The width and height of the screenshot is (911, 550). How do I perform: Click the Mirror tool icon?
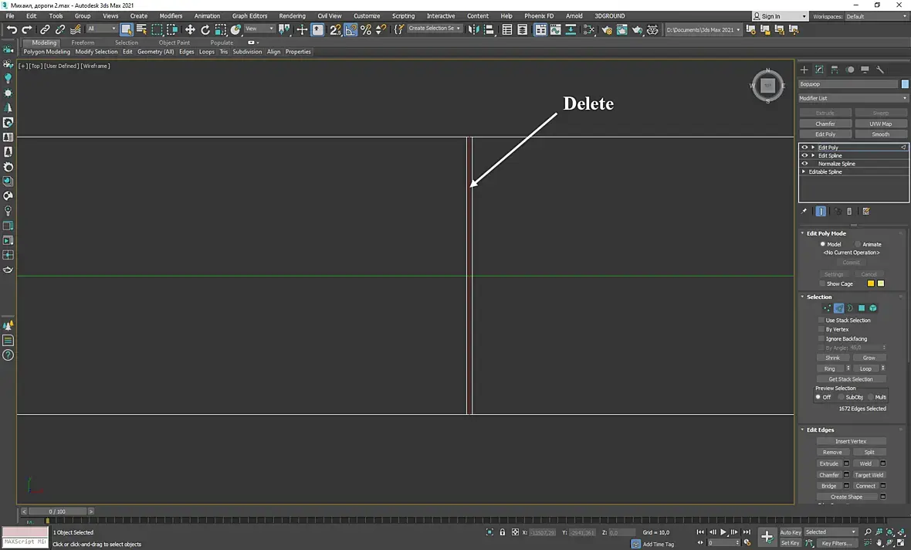pos(474,29)
